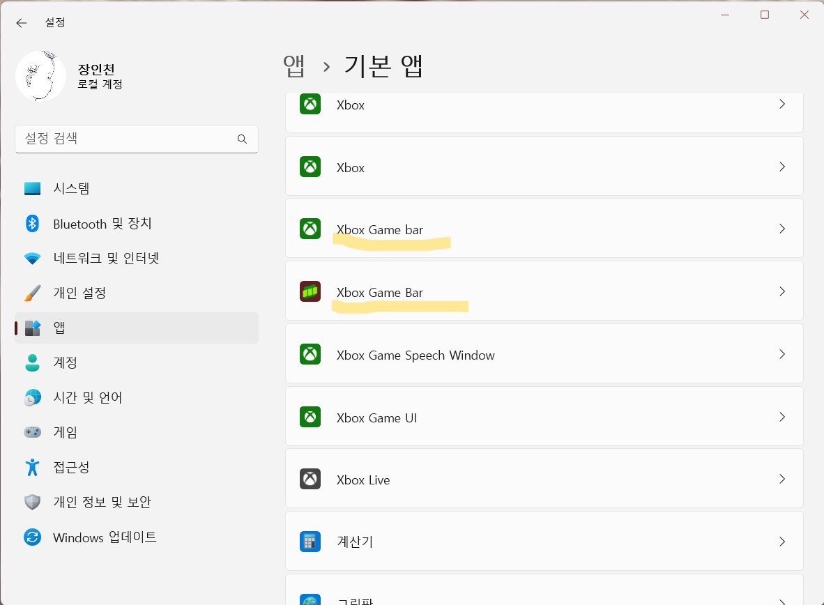This screenshot has height=605, width=824.
Task: Click the Bluetooth icon in the sidebar
Action: click(33, 224)
